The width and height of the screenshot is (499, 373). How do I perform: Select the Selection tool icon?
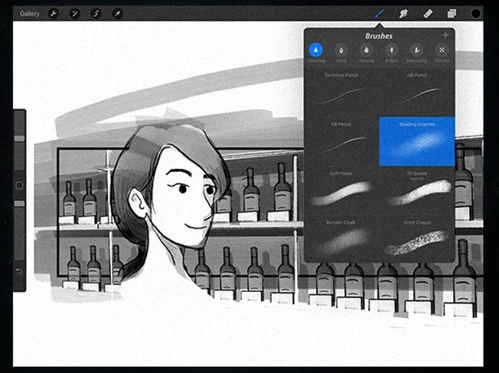[96, 14]
